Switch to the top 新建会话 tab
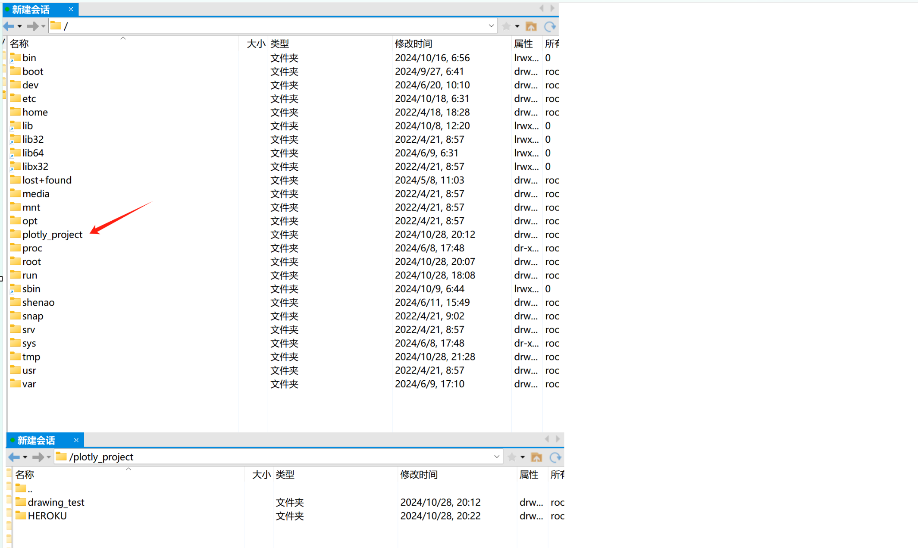The image size is (918, 548). 31,9
